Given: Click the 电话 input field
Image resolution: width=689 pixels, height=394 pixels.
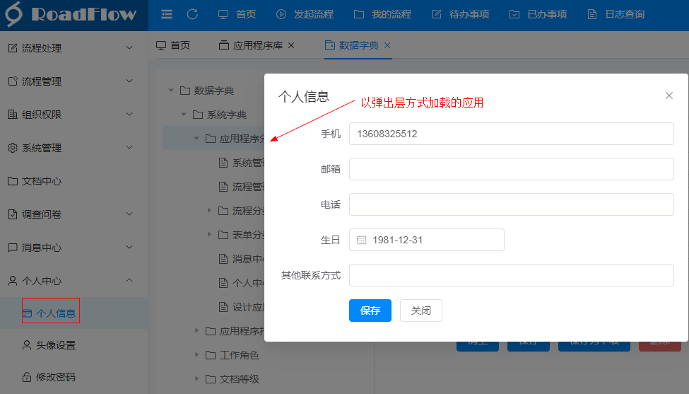Looking at the screenshot, I should (x=511, y=204).
